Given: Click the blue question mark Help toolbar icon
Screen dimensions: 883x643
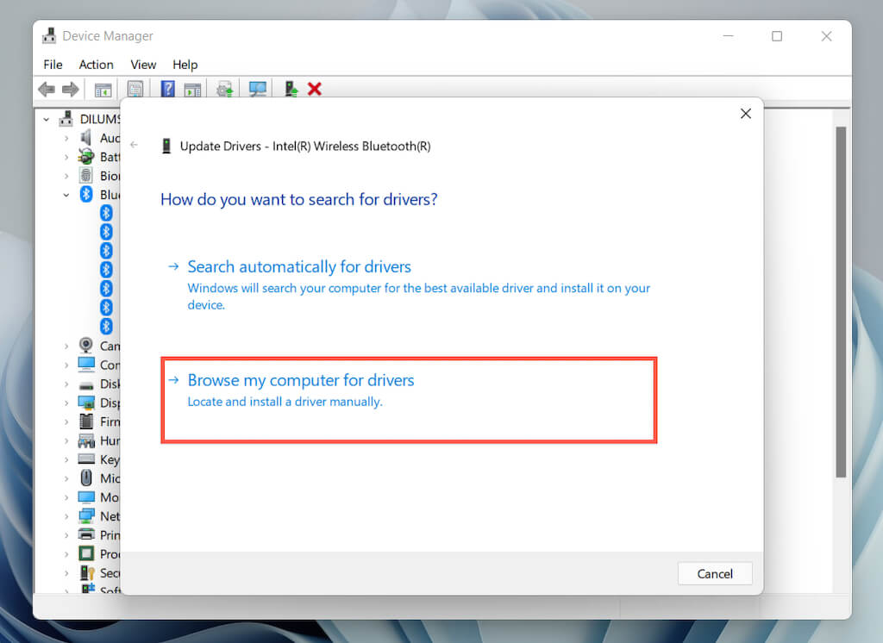Looking at the screenshot, I should (x=168, y=89).
